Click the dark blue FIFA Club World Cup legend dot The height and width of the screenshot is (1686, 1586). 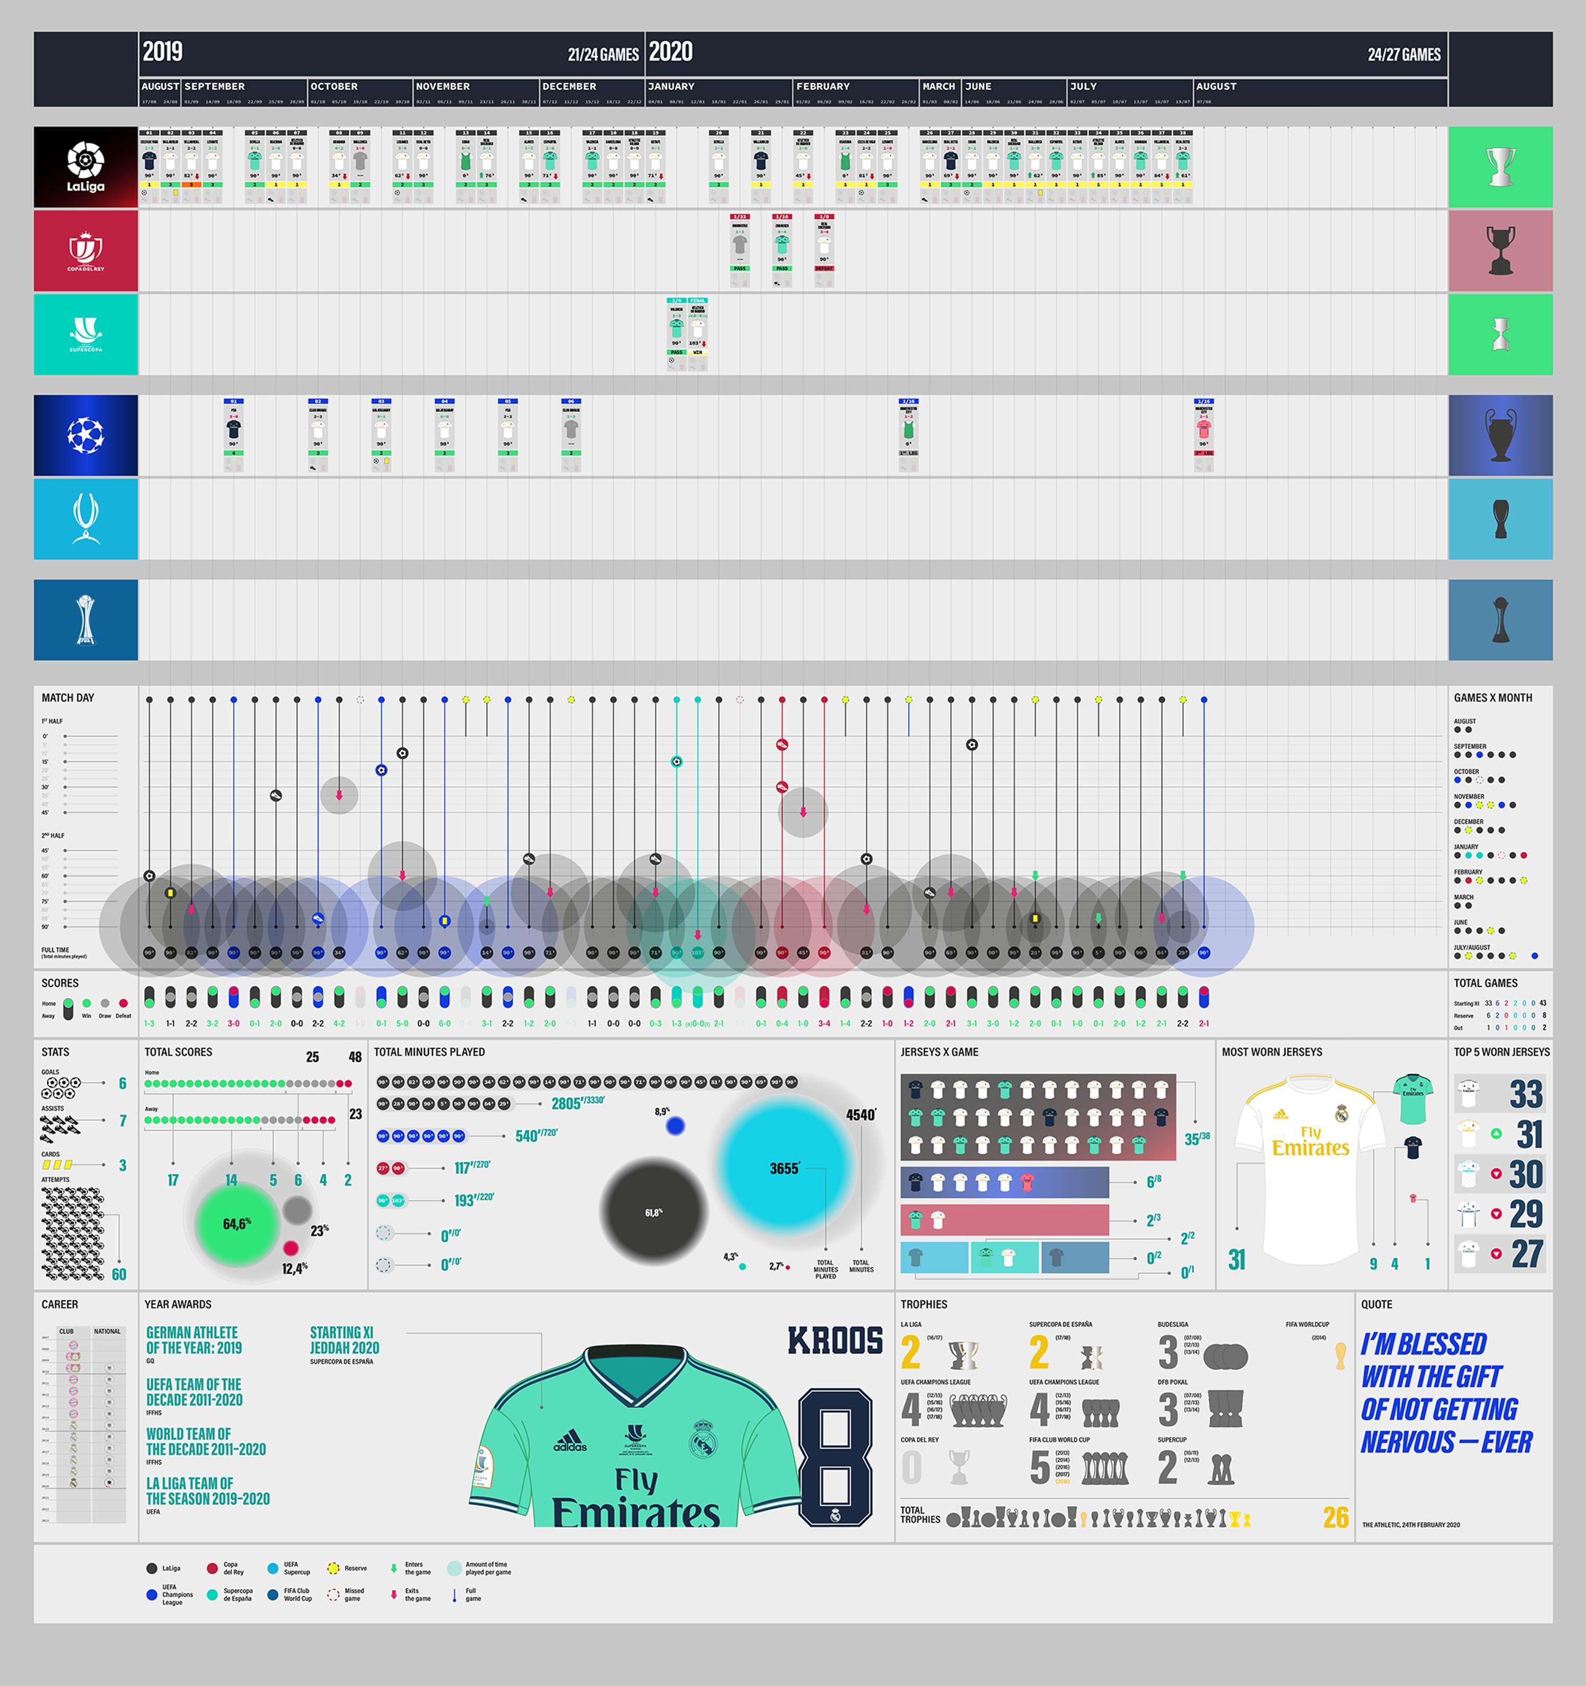click(x=272, y=1595)
